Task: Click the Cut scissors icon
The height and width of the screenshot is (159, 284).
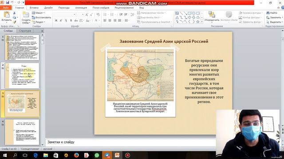Action: [14, 13]
